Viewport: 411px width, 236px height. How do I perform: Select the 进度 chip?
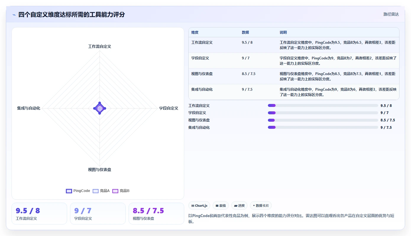click(239, 206)
